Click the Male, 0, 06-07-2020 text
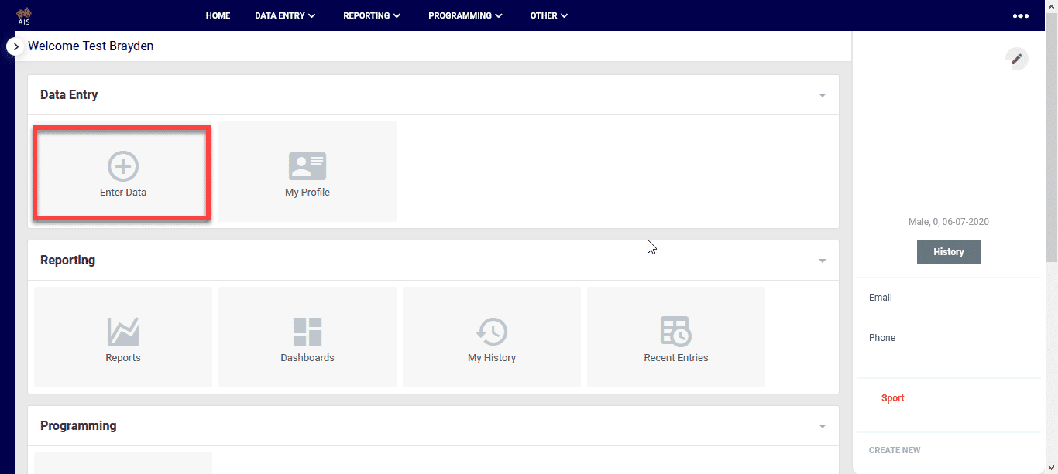1058x474 pixels. pos(949,222)
